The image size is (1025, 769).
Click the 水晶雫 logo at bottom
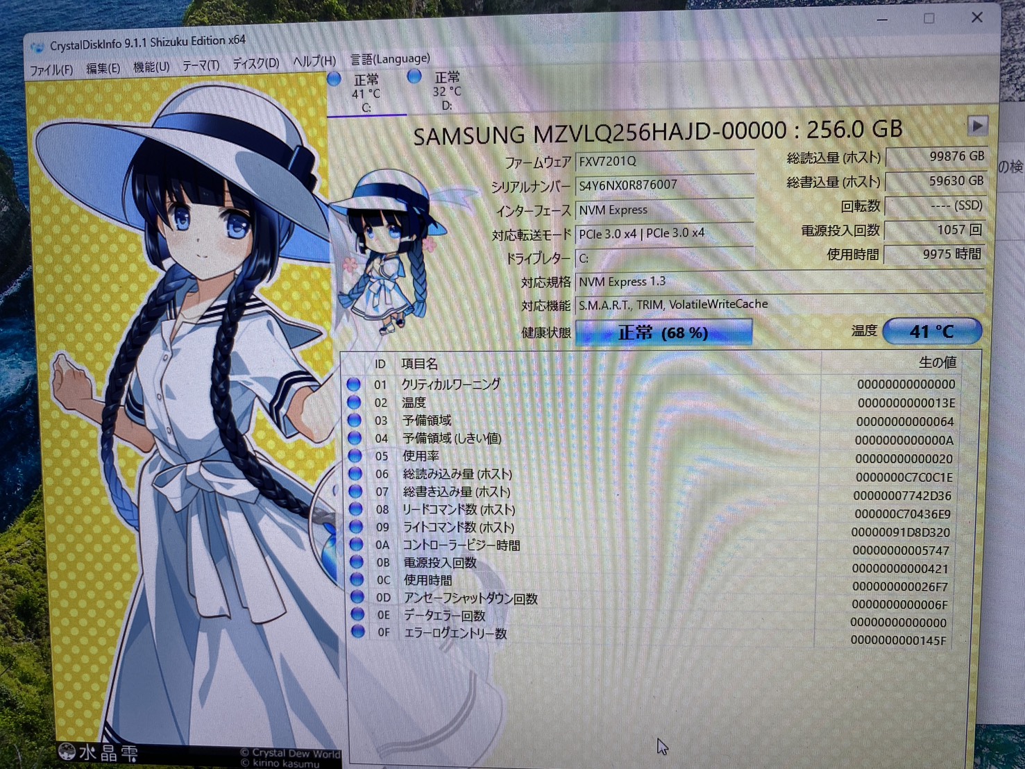pos(99,752)
